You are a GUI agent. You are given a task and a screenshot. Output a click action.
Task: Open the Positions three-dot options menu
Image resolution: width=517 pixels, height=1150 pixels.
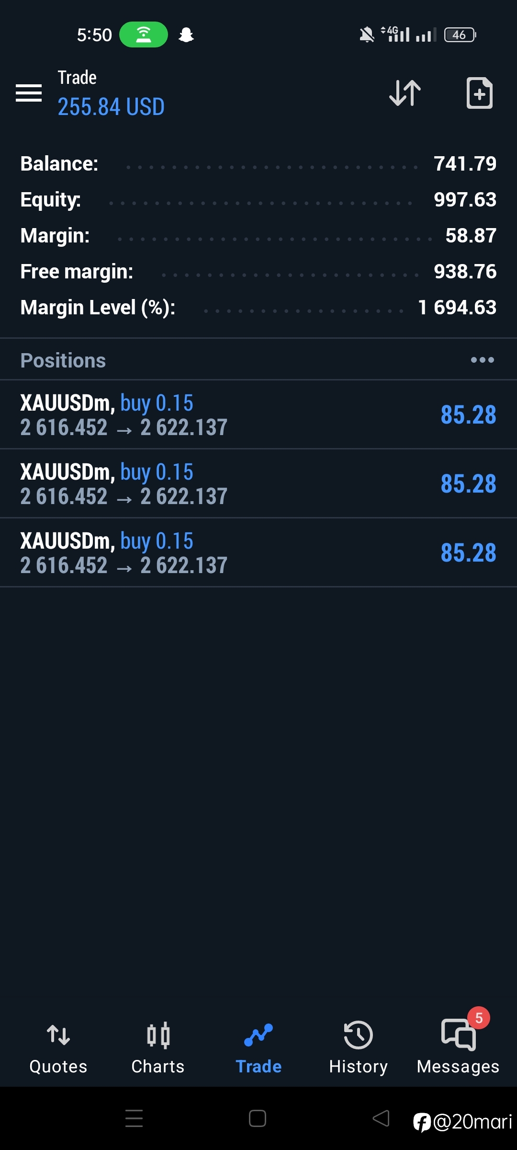point(482,360)
